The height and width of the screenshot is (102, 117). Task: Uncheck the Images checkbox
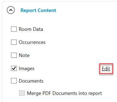(x=14, y=68)
